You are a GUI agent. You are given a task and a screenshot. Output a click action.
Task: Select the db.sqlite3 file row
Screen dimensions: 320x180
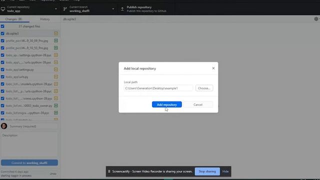(x=30, y=33)
